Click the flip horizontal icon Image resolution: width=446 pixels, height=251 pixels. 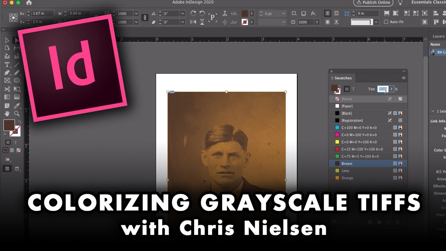click(193, 22)
